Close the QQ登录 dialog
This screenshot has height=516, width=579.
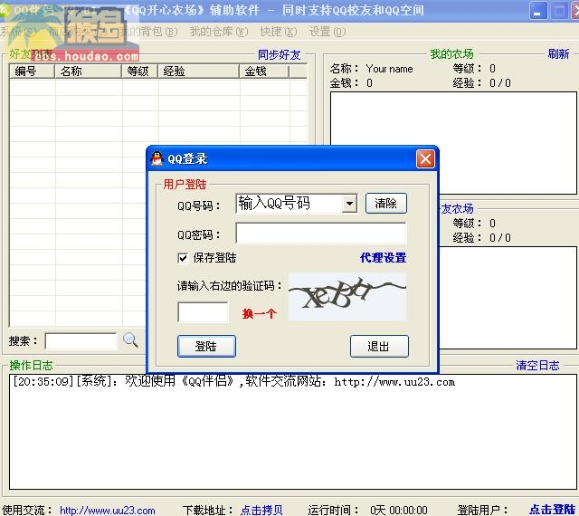pyautogui.click(x=425, y=159)
